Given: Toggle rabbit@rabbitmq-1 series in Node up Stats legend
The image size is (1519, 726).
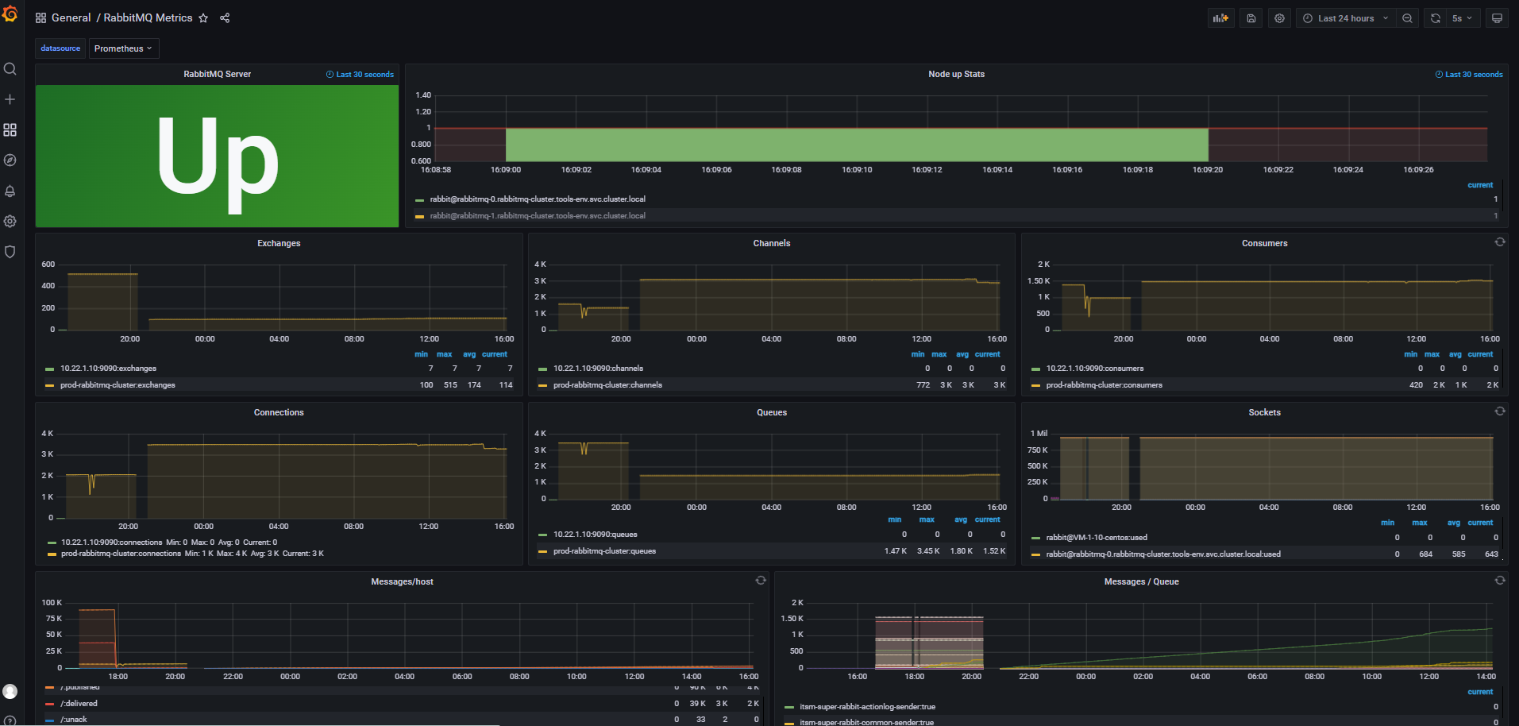Looking at the screenshot, I should 538,216.
